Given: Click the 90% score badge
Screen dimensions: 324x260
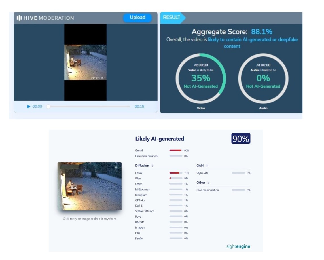Looking at the screenshot, I should coord(241,139).
